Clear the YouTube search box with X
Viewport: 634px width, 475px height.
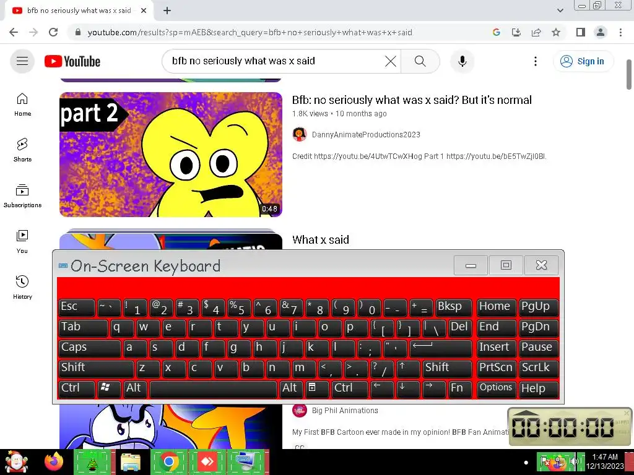[x=390, y=61]
